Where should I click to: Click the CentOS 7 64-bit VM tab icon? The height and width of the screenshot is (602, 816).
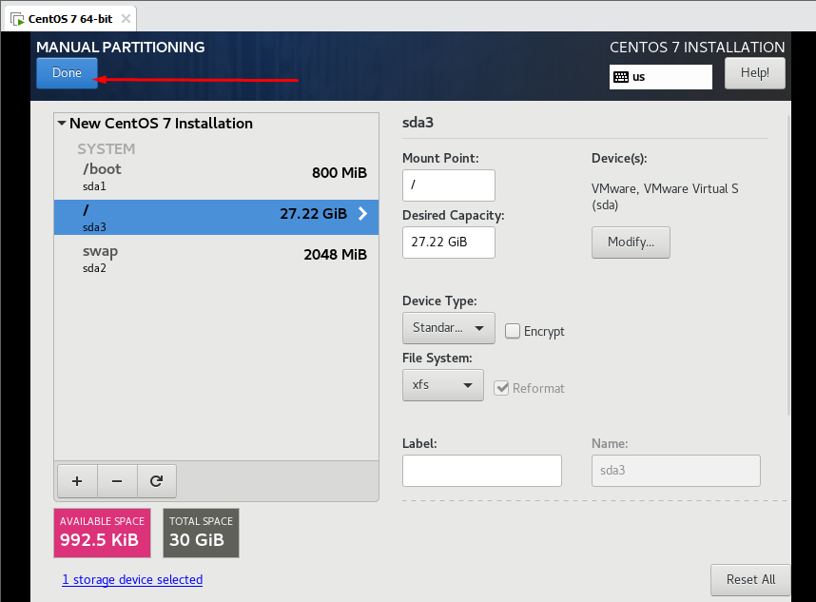[17, 19]
